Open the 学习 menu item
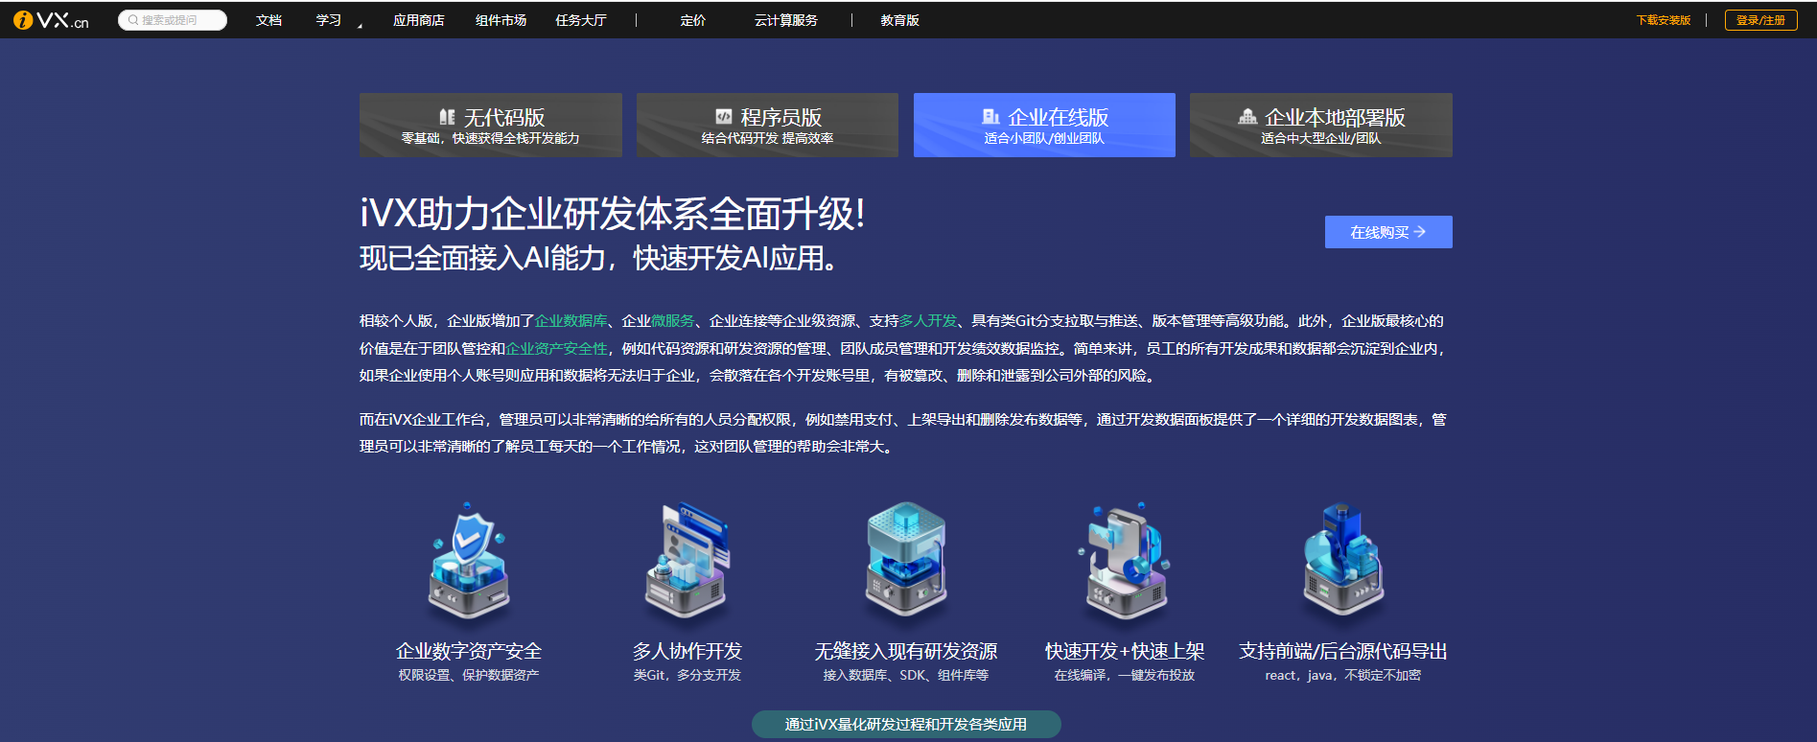Image resolution: width=1817 pixels, height=742 pixels. [x=329, y=20]
